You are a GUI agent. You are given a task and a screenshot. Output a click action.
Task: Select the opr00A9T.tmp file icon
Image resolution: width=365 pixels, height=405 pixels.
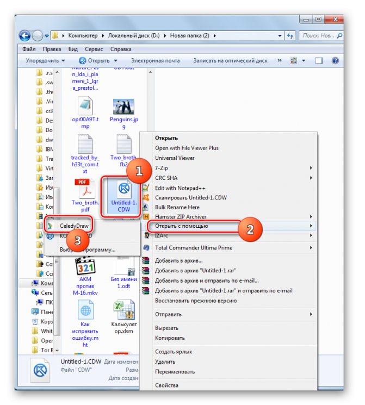pyautogui.click(x=85, y=106)
